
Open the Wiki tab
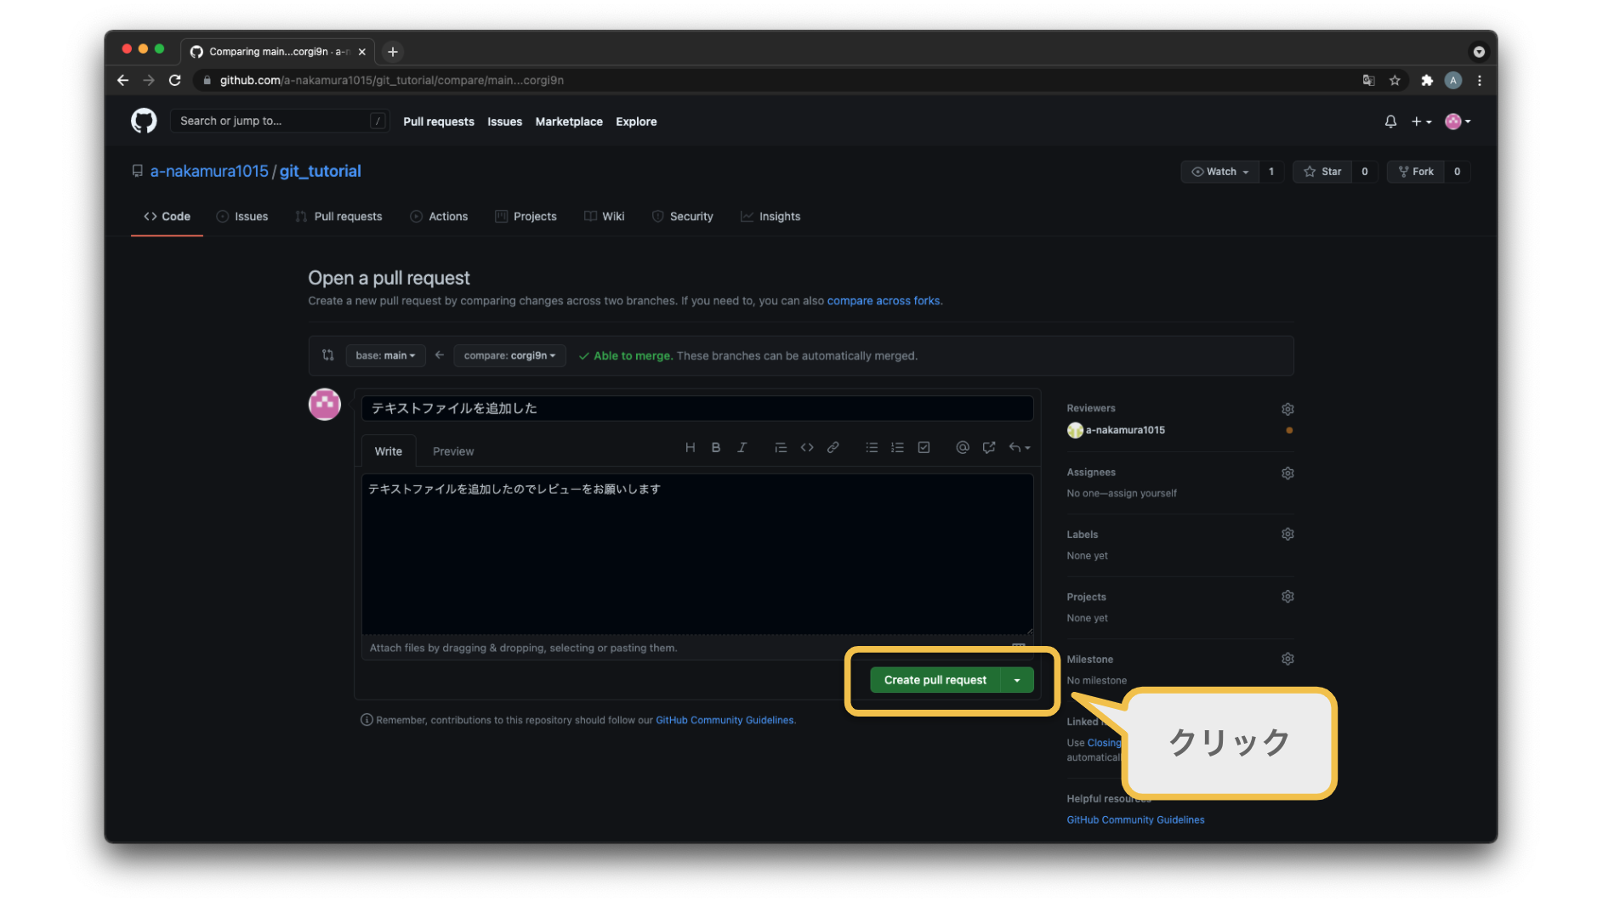[x=604, y=217]
